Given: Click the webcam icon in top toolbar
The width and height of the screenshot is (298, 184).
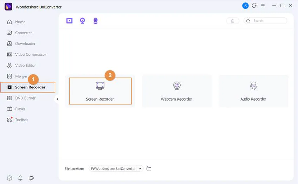Looking at the screenshot, I should click(82, 21).
